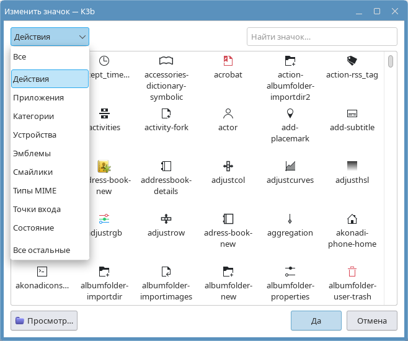Pick Типы MIME category option
The height and width of the screenshot is (341, 408).
36,191
